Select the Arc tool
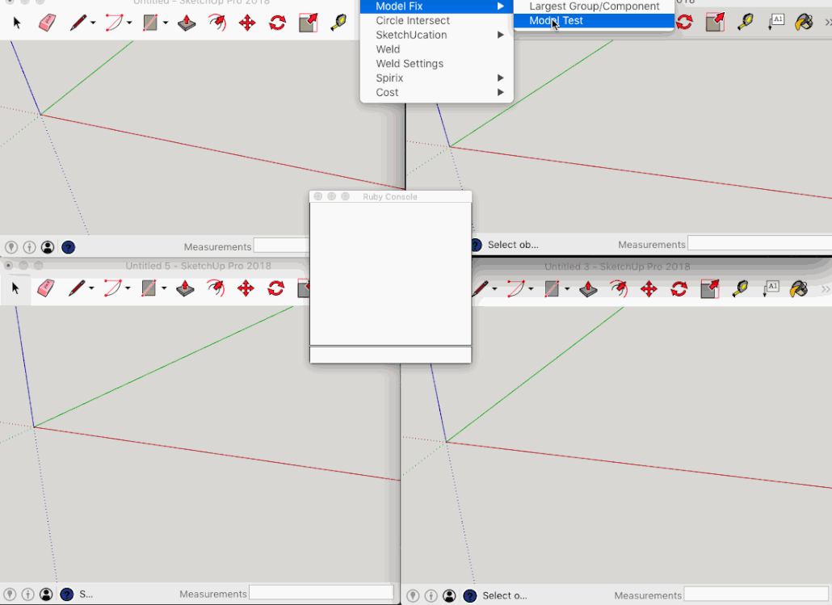The image size is (832, 605). coord(116,22)
